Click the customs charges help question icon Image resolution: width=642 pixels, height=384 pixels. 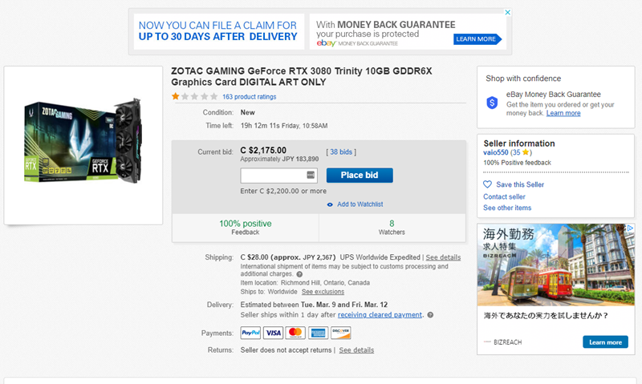tap(299, 274)
